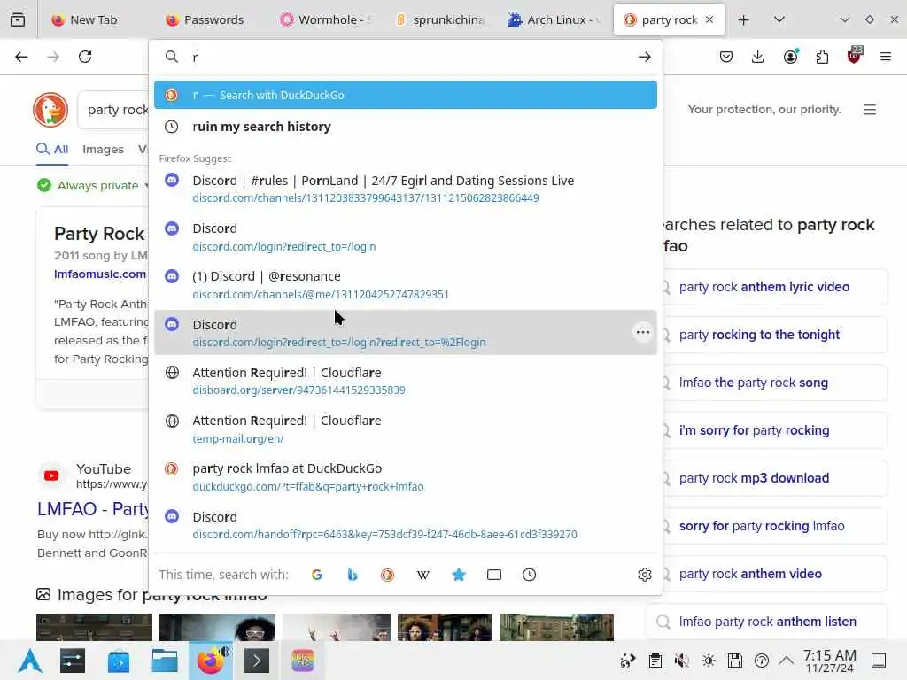Click the Go arrow in address bar
This screenshot has width=907, height=680.
click(x=645, y=57)
